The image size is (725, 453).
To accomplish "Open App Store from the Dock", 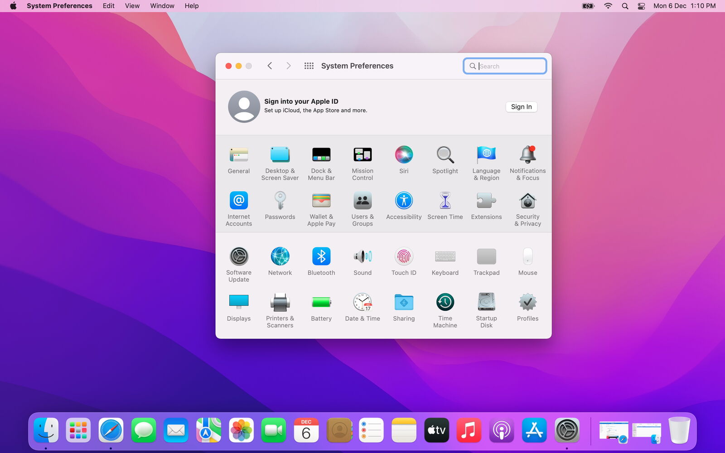I will click(x=534, y=430).
